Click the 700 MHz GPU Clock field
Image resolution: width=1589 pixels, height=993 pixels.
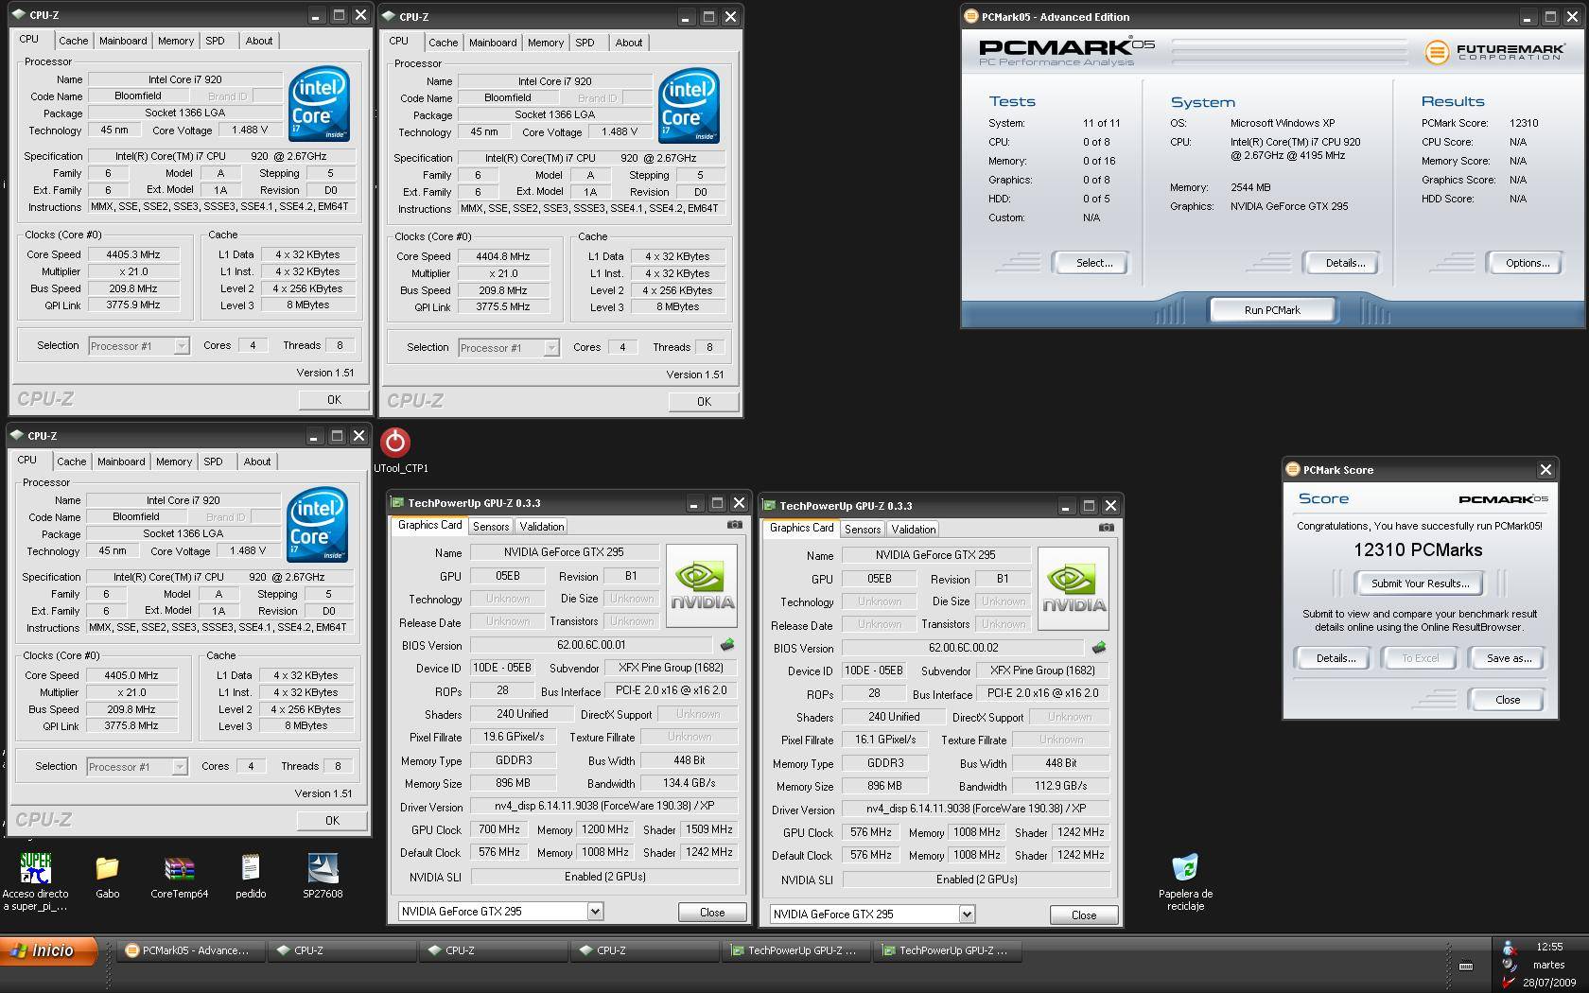coord(498,829)
